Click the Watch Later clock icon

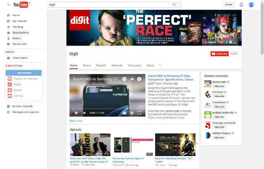pyautogui.click(x=9, y=44)
